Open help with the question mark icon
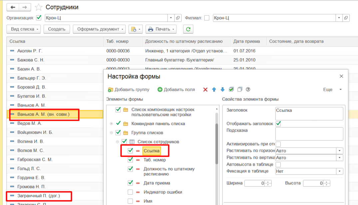The height and width of the screenshot is (205, 358). [248, 90]
